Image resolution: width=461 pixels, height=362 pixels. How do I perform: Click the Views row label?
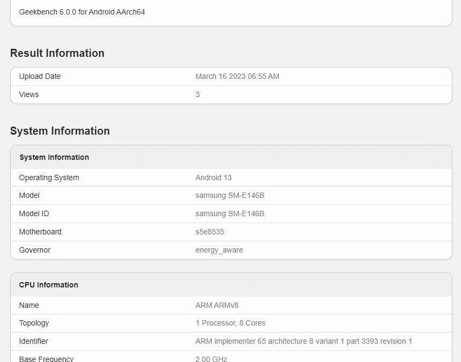pyautogui.click(x=29, y=94)
